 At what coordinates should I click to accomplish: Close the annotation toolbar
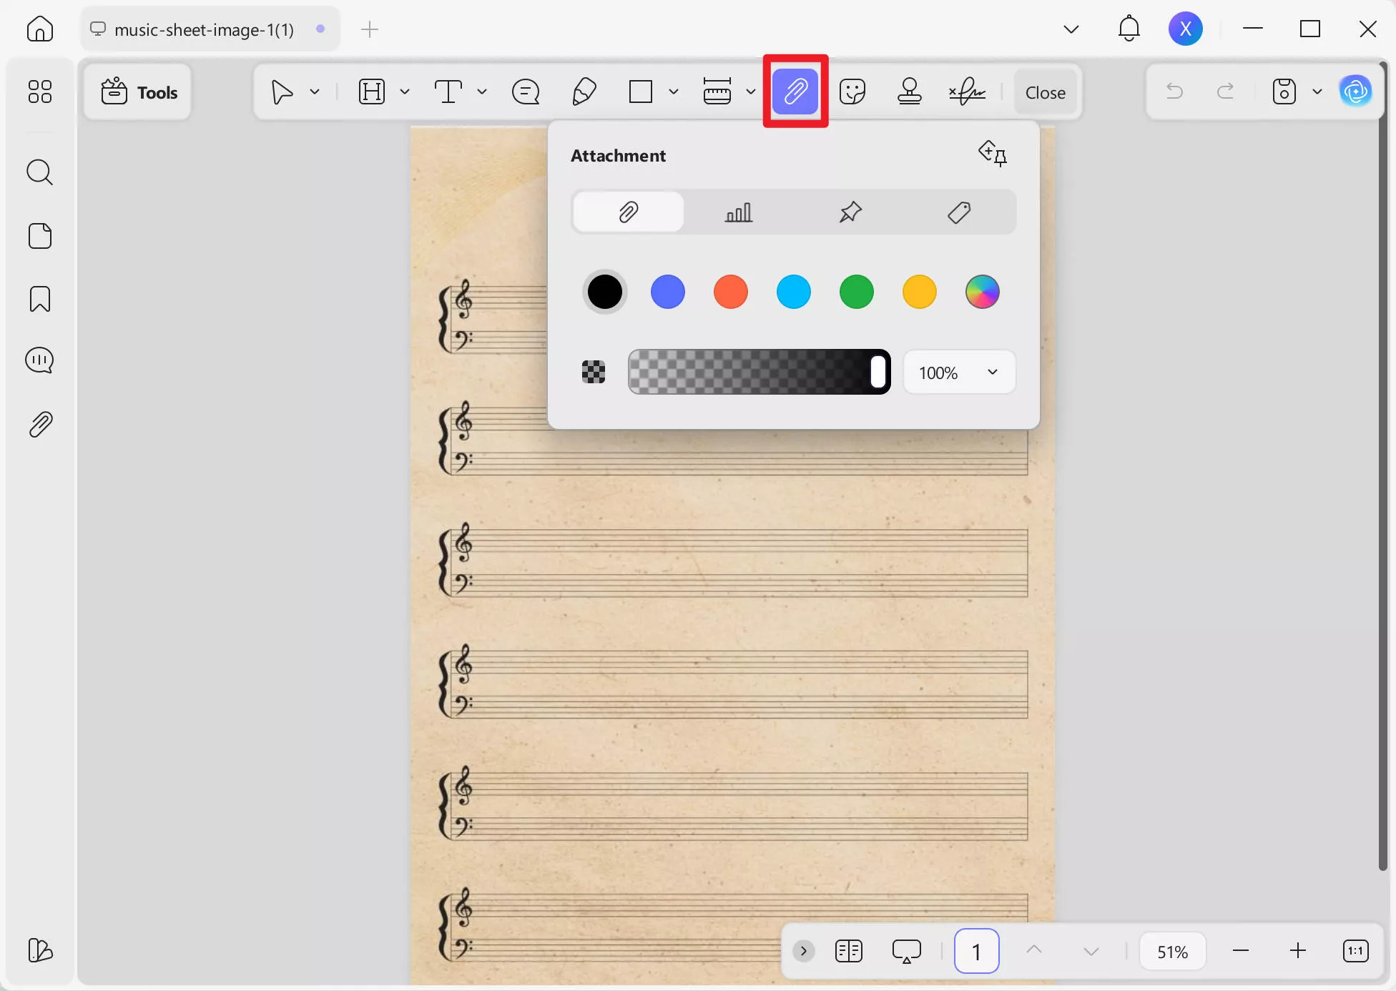1046,92
